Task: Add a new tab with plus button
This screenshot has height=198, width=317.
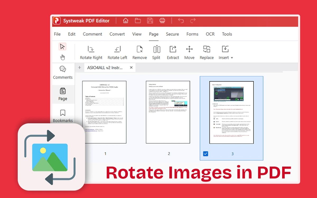Action: pyautogui.click(x=80, y=68)
